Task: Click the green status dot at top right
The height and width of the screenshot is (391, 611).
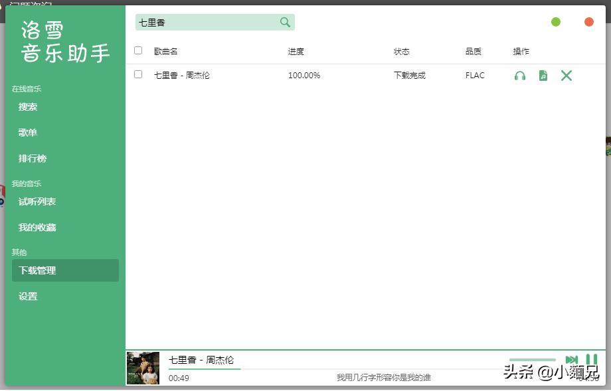Action: click(x=556, y=21)
